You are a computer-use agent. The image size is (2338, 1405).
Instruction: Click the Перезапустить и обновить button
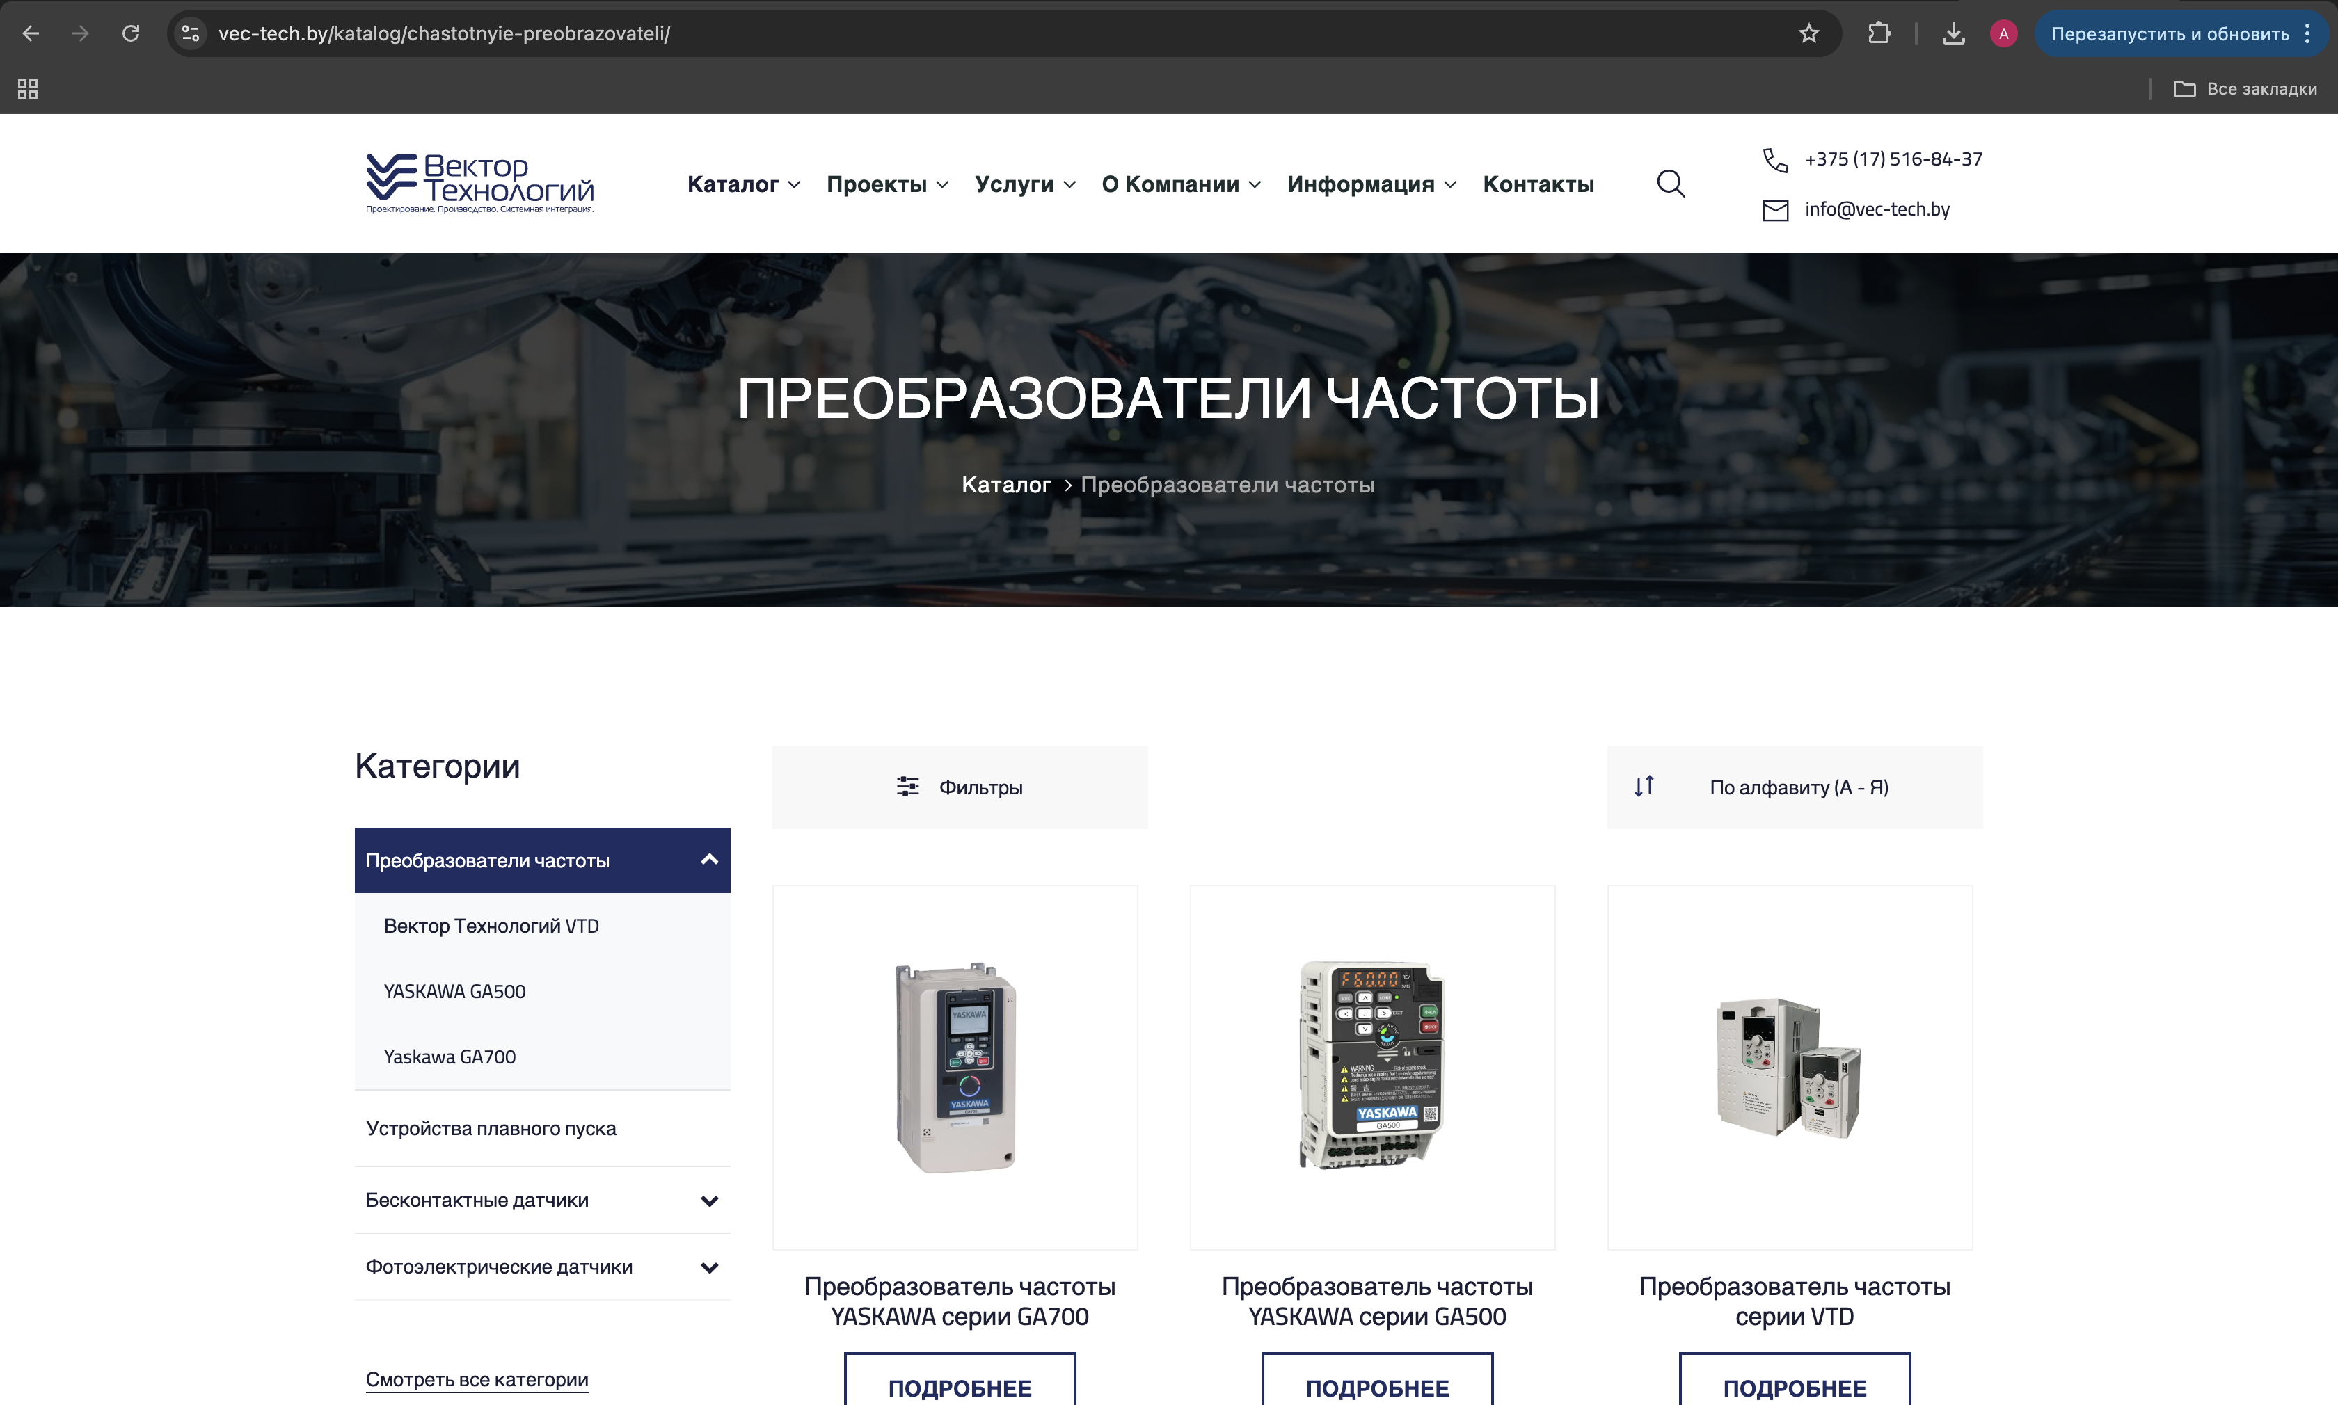coord(2170,34)
